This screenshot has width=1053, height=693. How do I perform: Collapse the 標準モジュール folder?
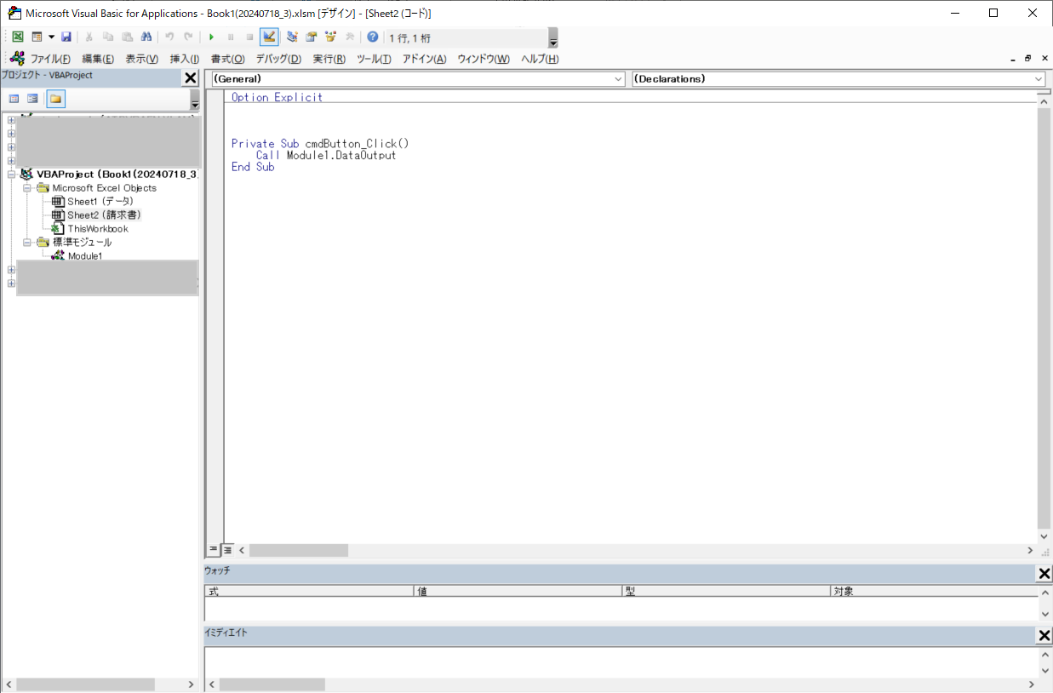click(x=27, y=242)
